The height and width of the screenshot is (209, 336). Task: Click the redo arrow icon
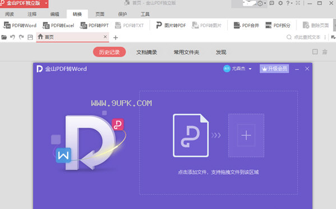point(21,37)
